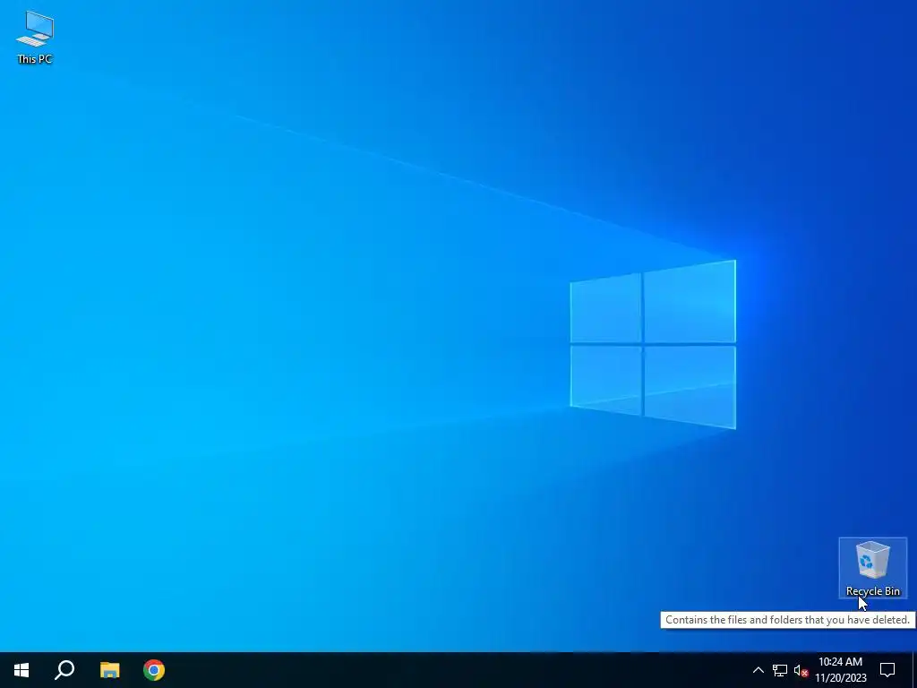This screenshot has height=688, width=917.
Task: Click the Show desktop sliver at taskbar end
Action: tap(914, 670)
